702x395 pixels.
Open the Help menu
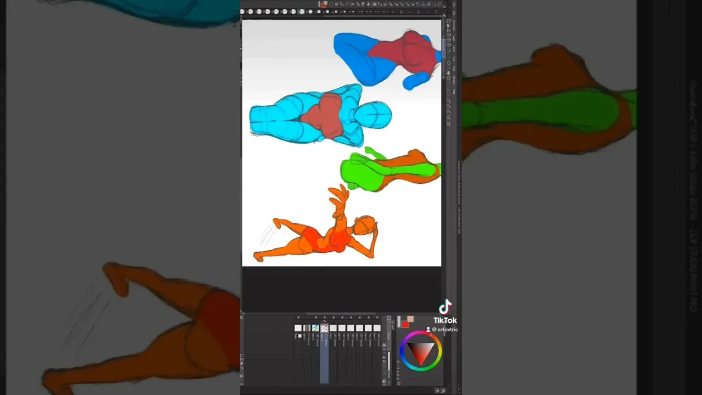pyautogui.click(x=454, y=91)
